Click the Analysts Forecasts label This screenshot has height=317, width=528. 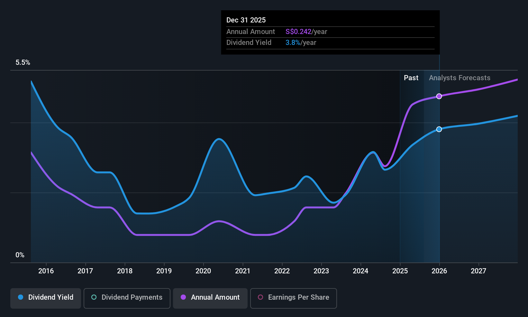pos(460,78)
